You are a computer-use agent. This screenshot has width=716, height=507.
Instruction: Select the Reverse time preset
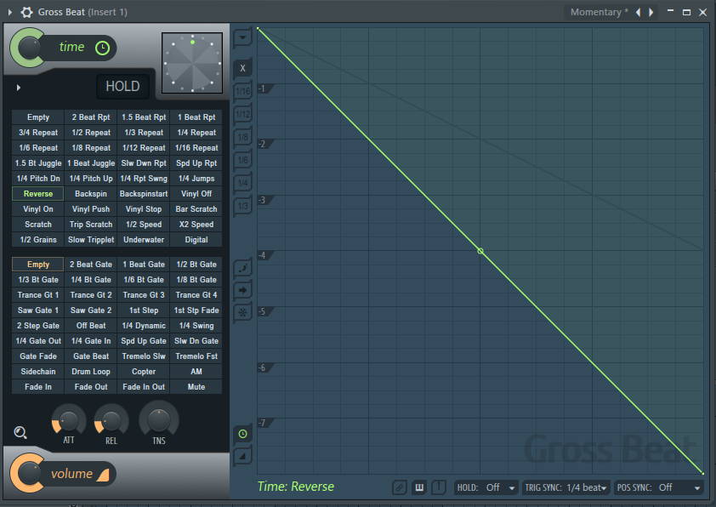pyautogui.click(x=38, y=194)
